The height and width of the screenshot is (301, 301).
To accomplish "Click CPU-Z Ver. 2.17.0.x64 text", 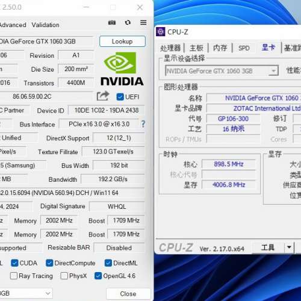I will point(222,249).
